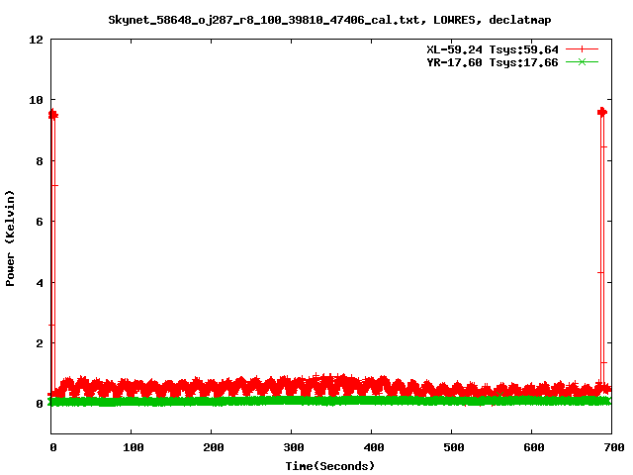The height and width of the screenshot is (475, 633).
Task: Click the x-axis tick label 700
Action: click(614, 447)
